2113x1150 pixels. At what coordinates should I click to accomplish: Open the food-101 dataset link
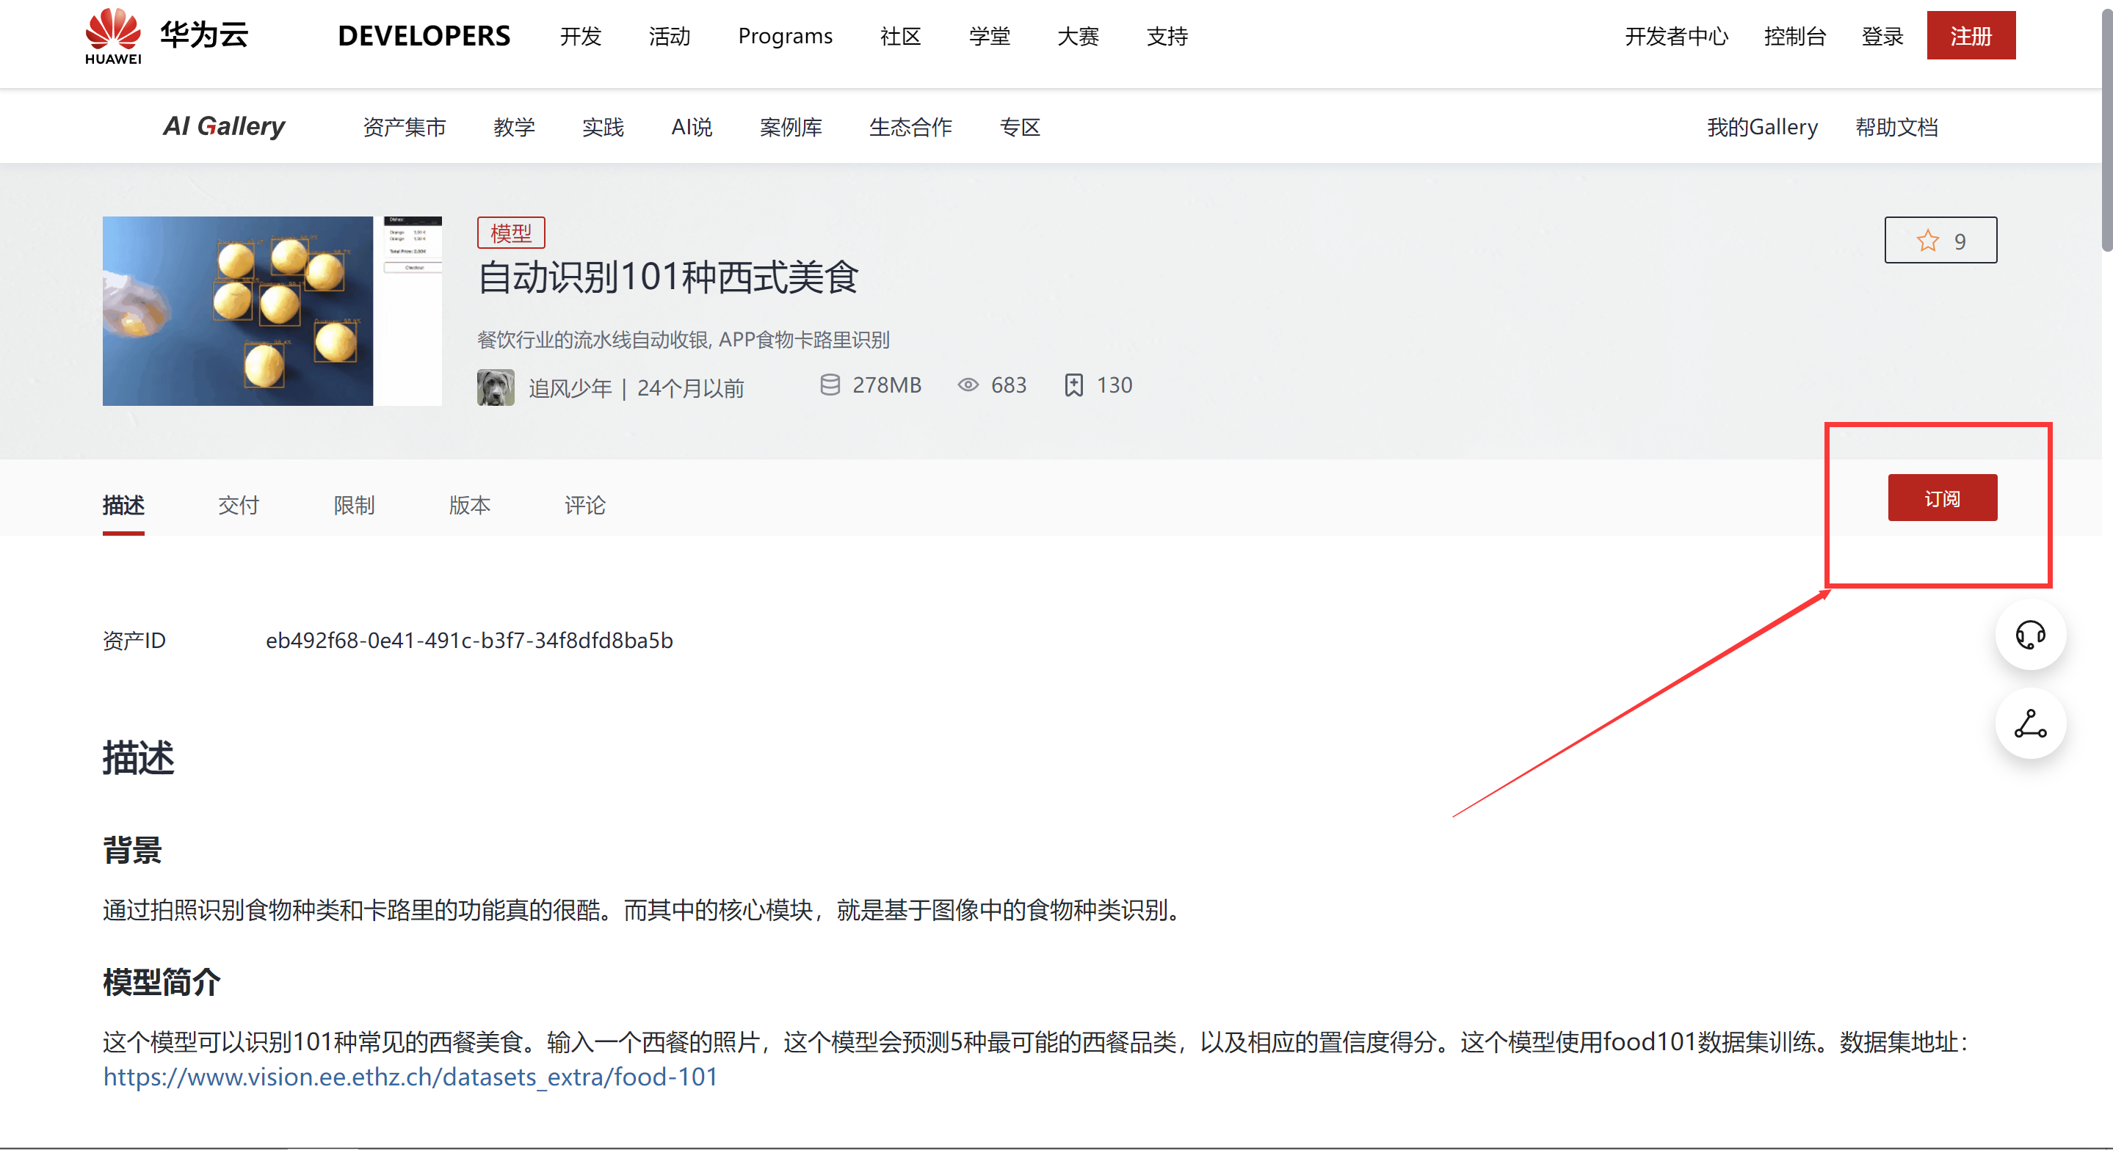click(x=410, y=1077)
